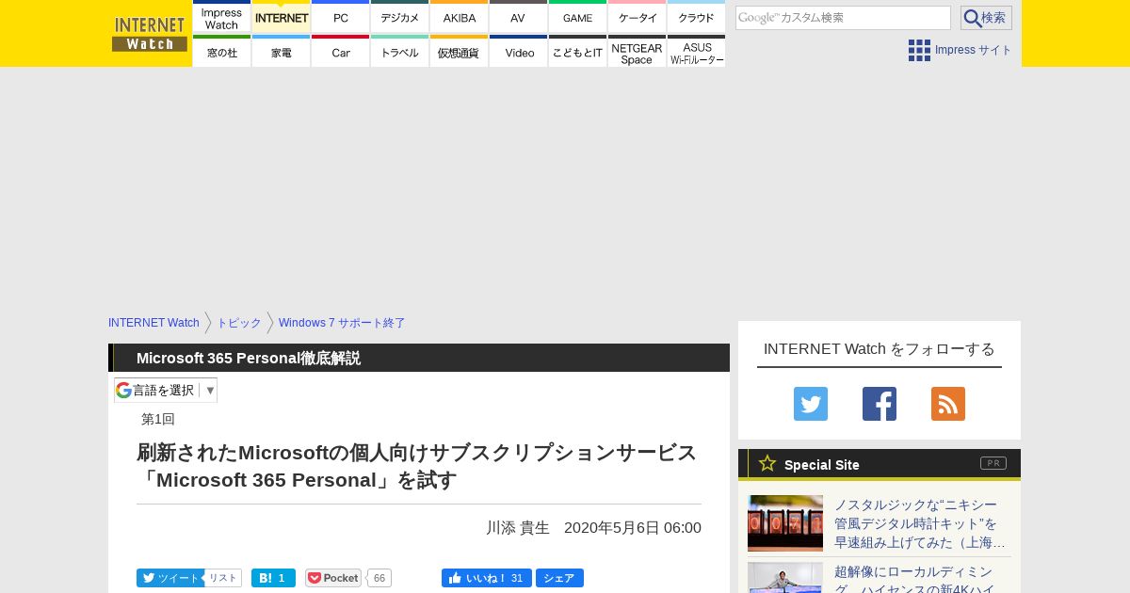
Task: Select the GAME tab
Action: click(x=577, y=17)
